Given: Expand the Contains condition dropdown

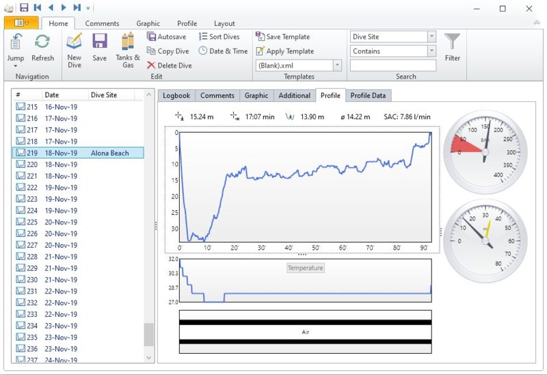Looking at the screenshot, I should 431,51.
